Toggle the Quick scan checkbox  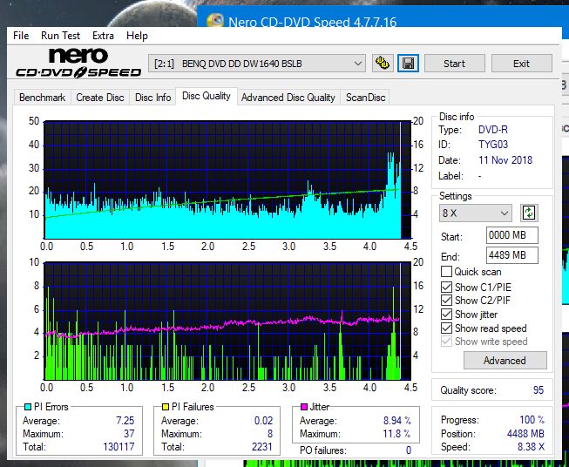pos(446,272)
